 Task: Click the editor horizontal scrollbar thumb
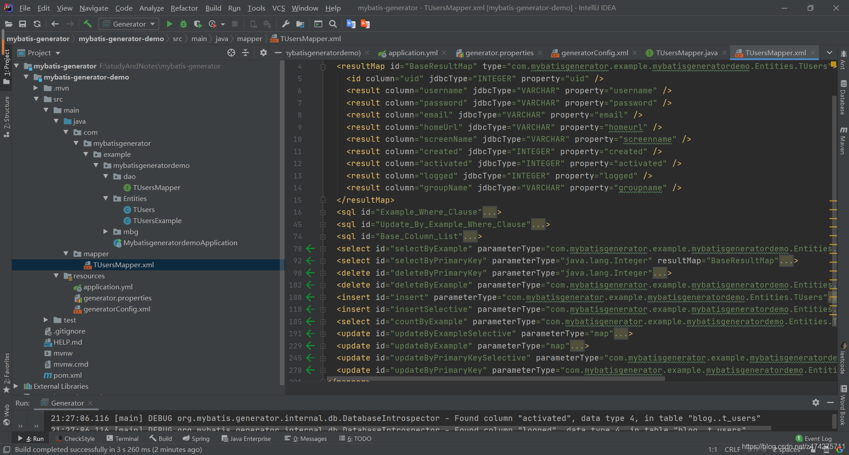click(x=495, y=379)
